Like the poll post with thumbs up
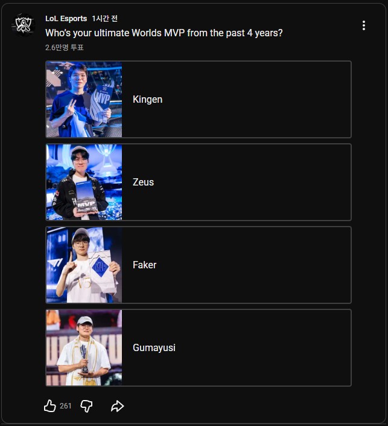This screenshot has height=426, width=388. pyautogui.click(x=50, y=406)
